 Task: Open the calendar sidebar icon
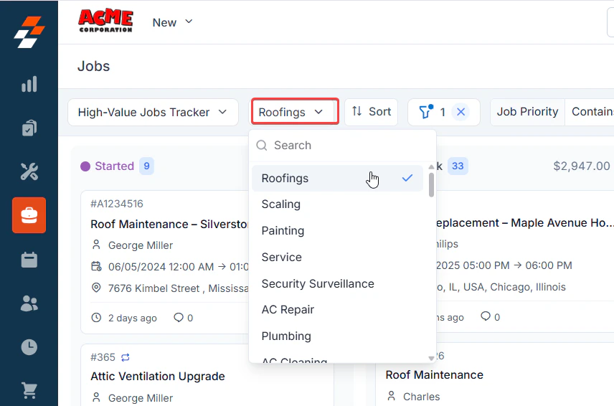(29, 260)
